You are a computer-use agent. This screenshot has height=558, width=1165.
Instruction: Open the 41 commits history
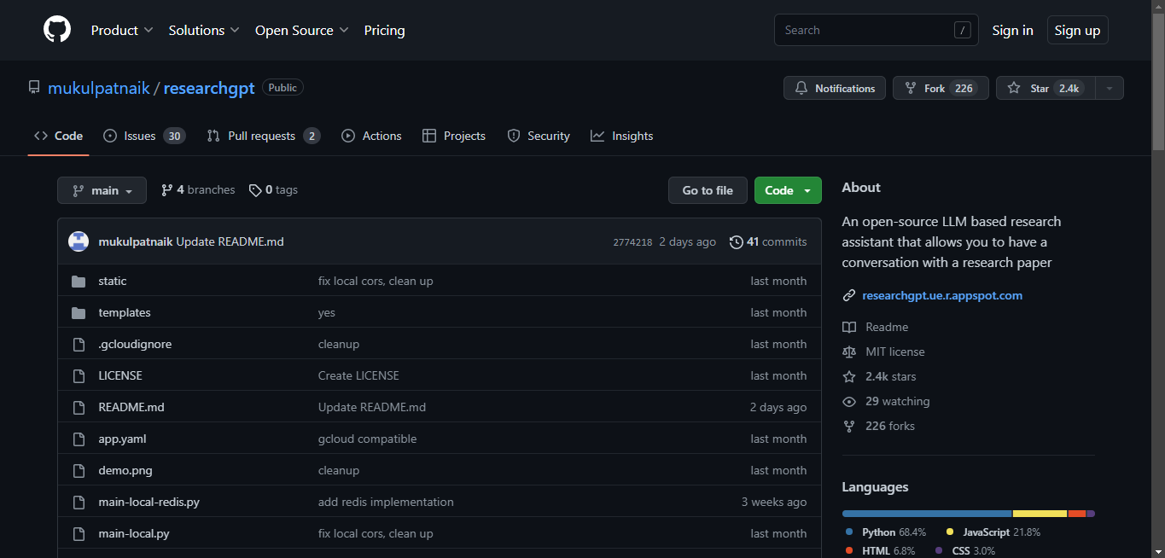pyautogui.click(x=767, y=241)
